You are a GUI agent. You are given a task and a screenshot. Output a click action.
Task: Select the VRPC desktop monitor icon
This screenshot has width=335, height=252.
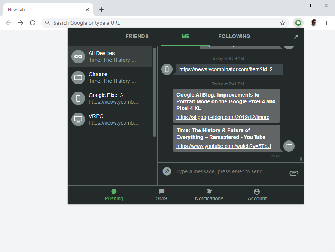[78, 119]
